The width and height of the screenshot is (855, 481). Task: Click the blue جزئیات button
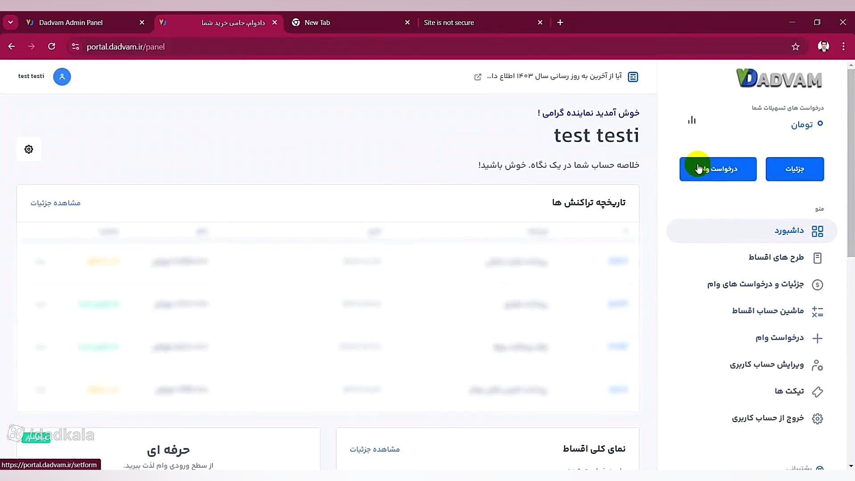795,169
